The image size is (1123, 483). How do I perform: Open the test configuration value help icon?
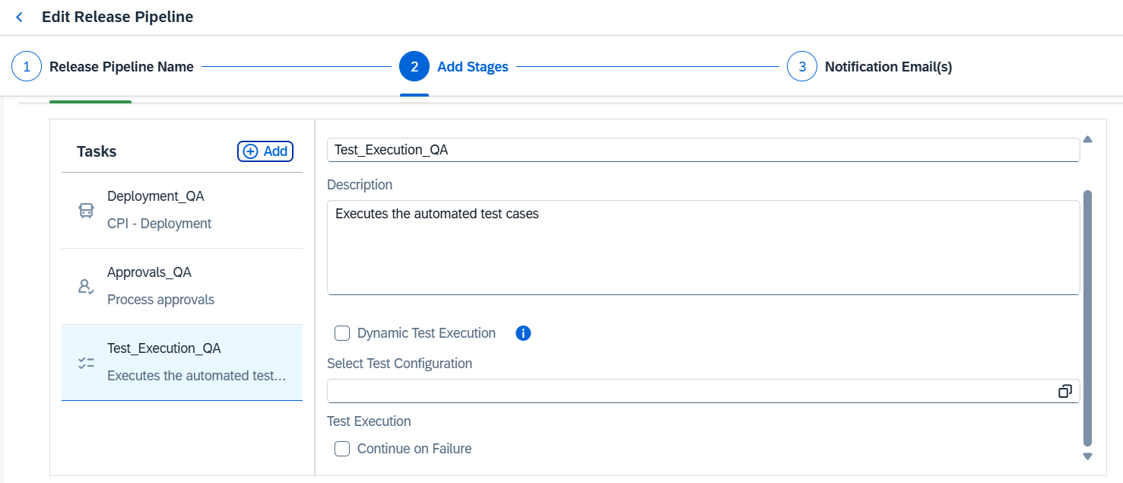[x=1064, y=391]
